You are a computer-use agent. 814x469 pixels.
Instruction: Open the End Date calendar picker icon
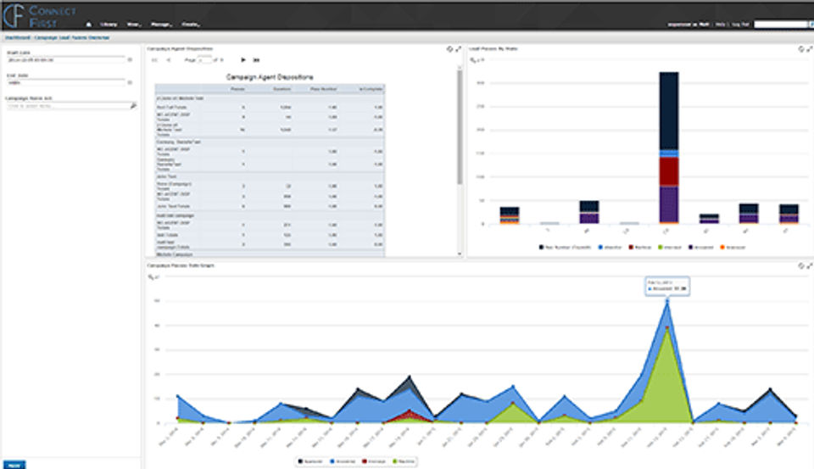(x=130, y=82)
